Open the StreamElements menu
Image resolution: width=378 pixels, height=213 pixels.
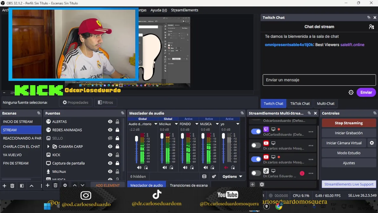click(x=185, y=10)
